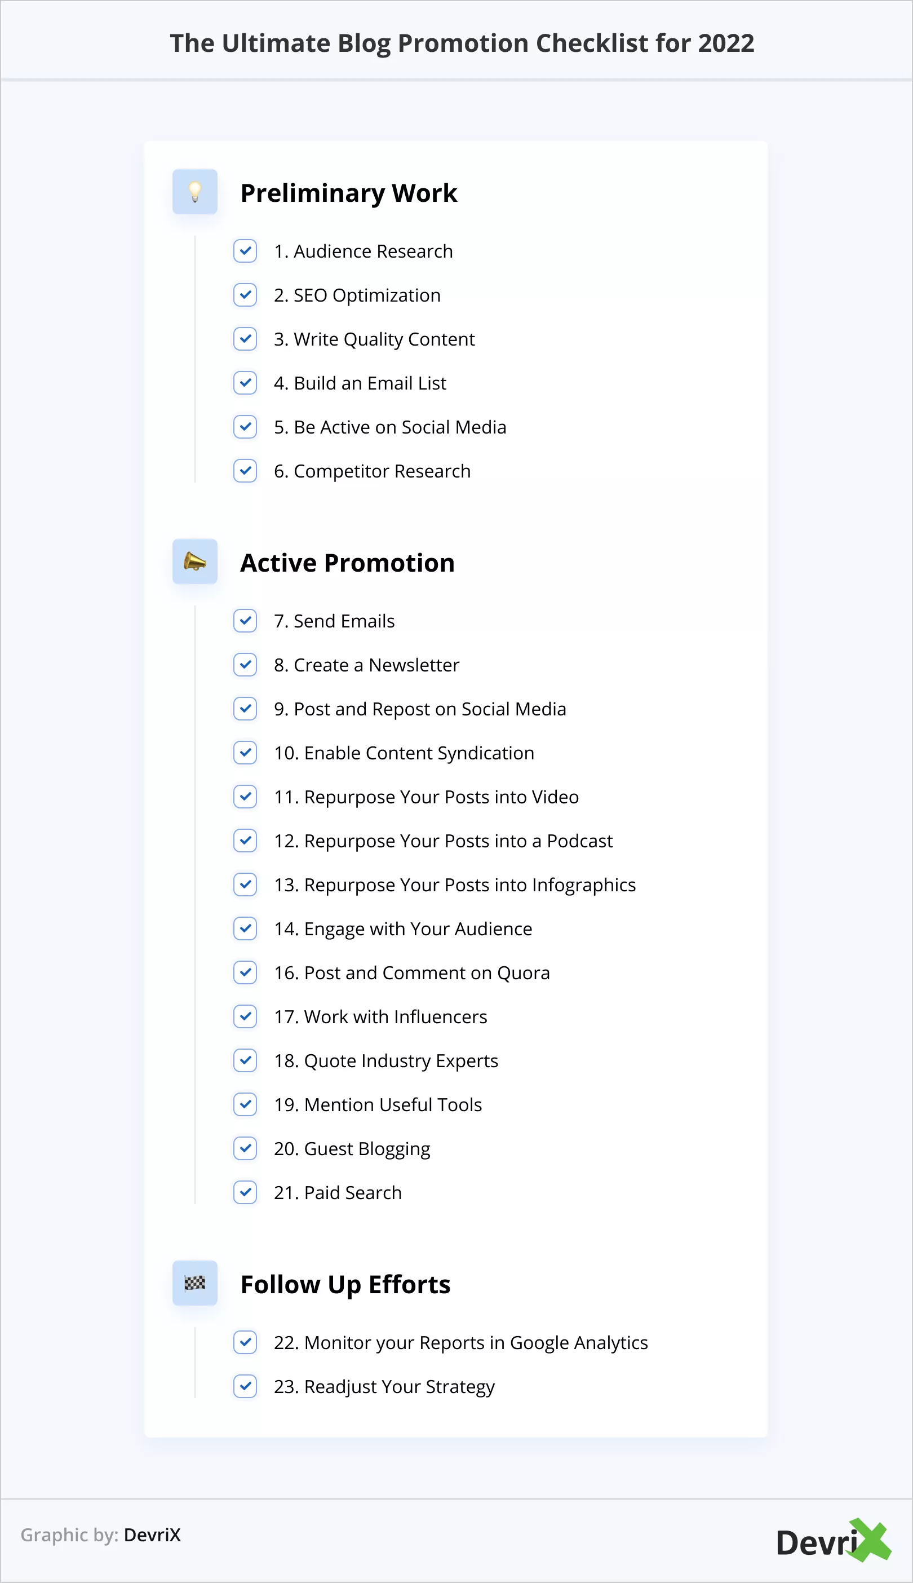This screenshot has width=913, height=1583.
Task: Click the Build an Email List item
Action: (x=360, y=383)
